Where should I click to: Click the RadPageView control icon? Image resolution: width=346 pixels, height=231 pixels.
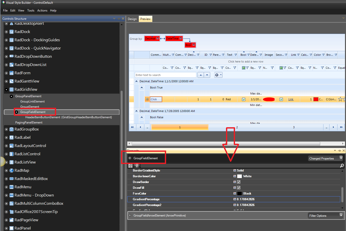(x=12, y=220)
